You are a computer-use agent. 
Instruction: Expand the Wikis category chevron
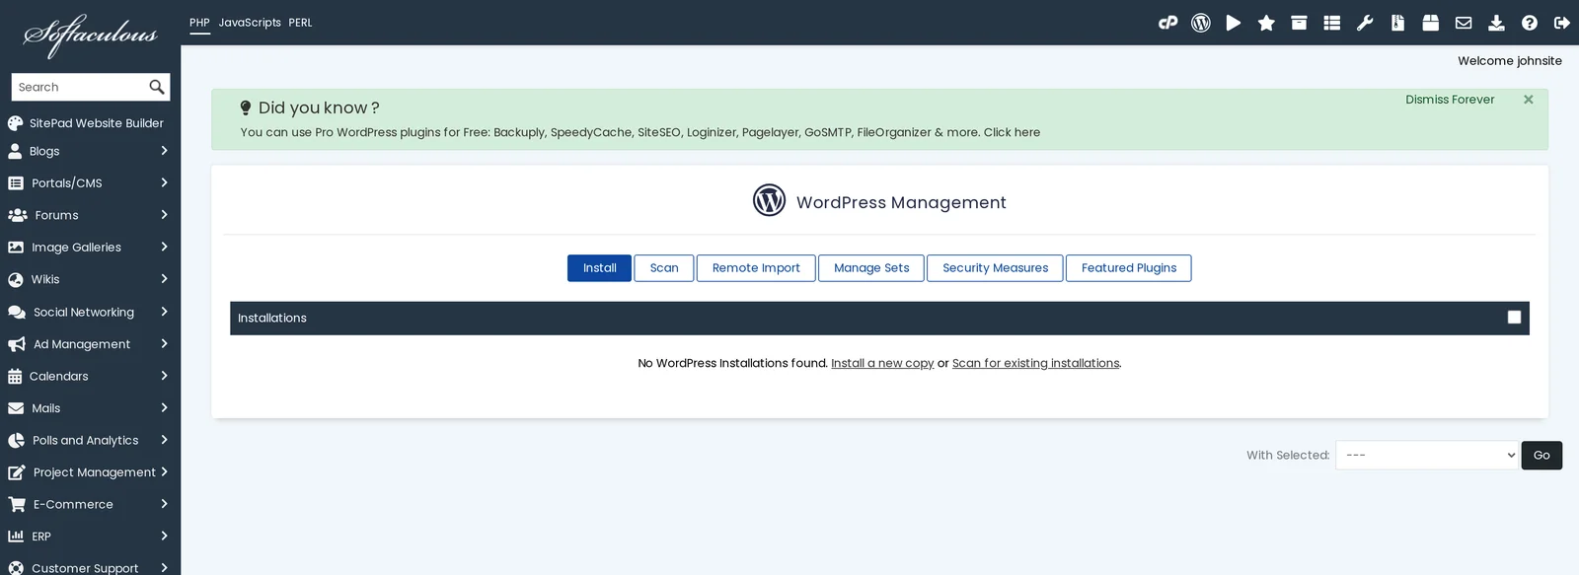click(x=164, y=279)
